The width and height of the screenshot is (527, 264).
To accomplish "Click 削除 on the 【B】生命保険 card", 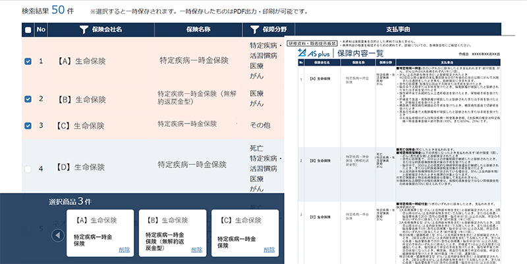I will tap(196, 250).
